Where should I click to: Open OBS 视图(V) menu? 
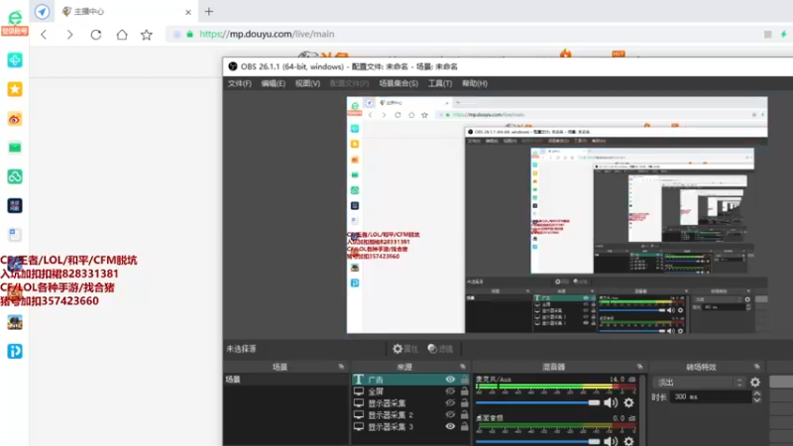pos(307,83)
